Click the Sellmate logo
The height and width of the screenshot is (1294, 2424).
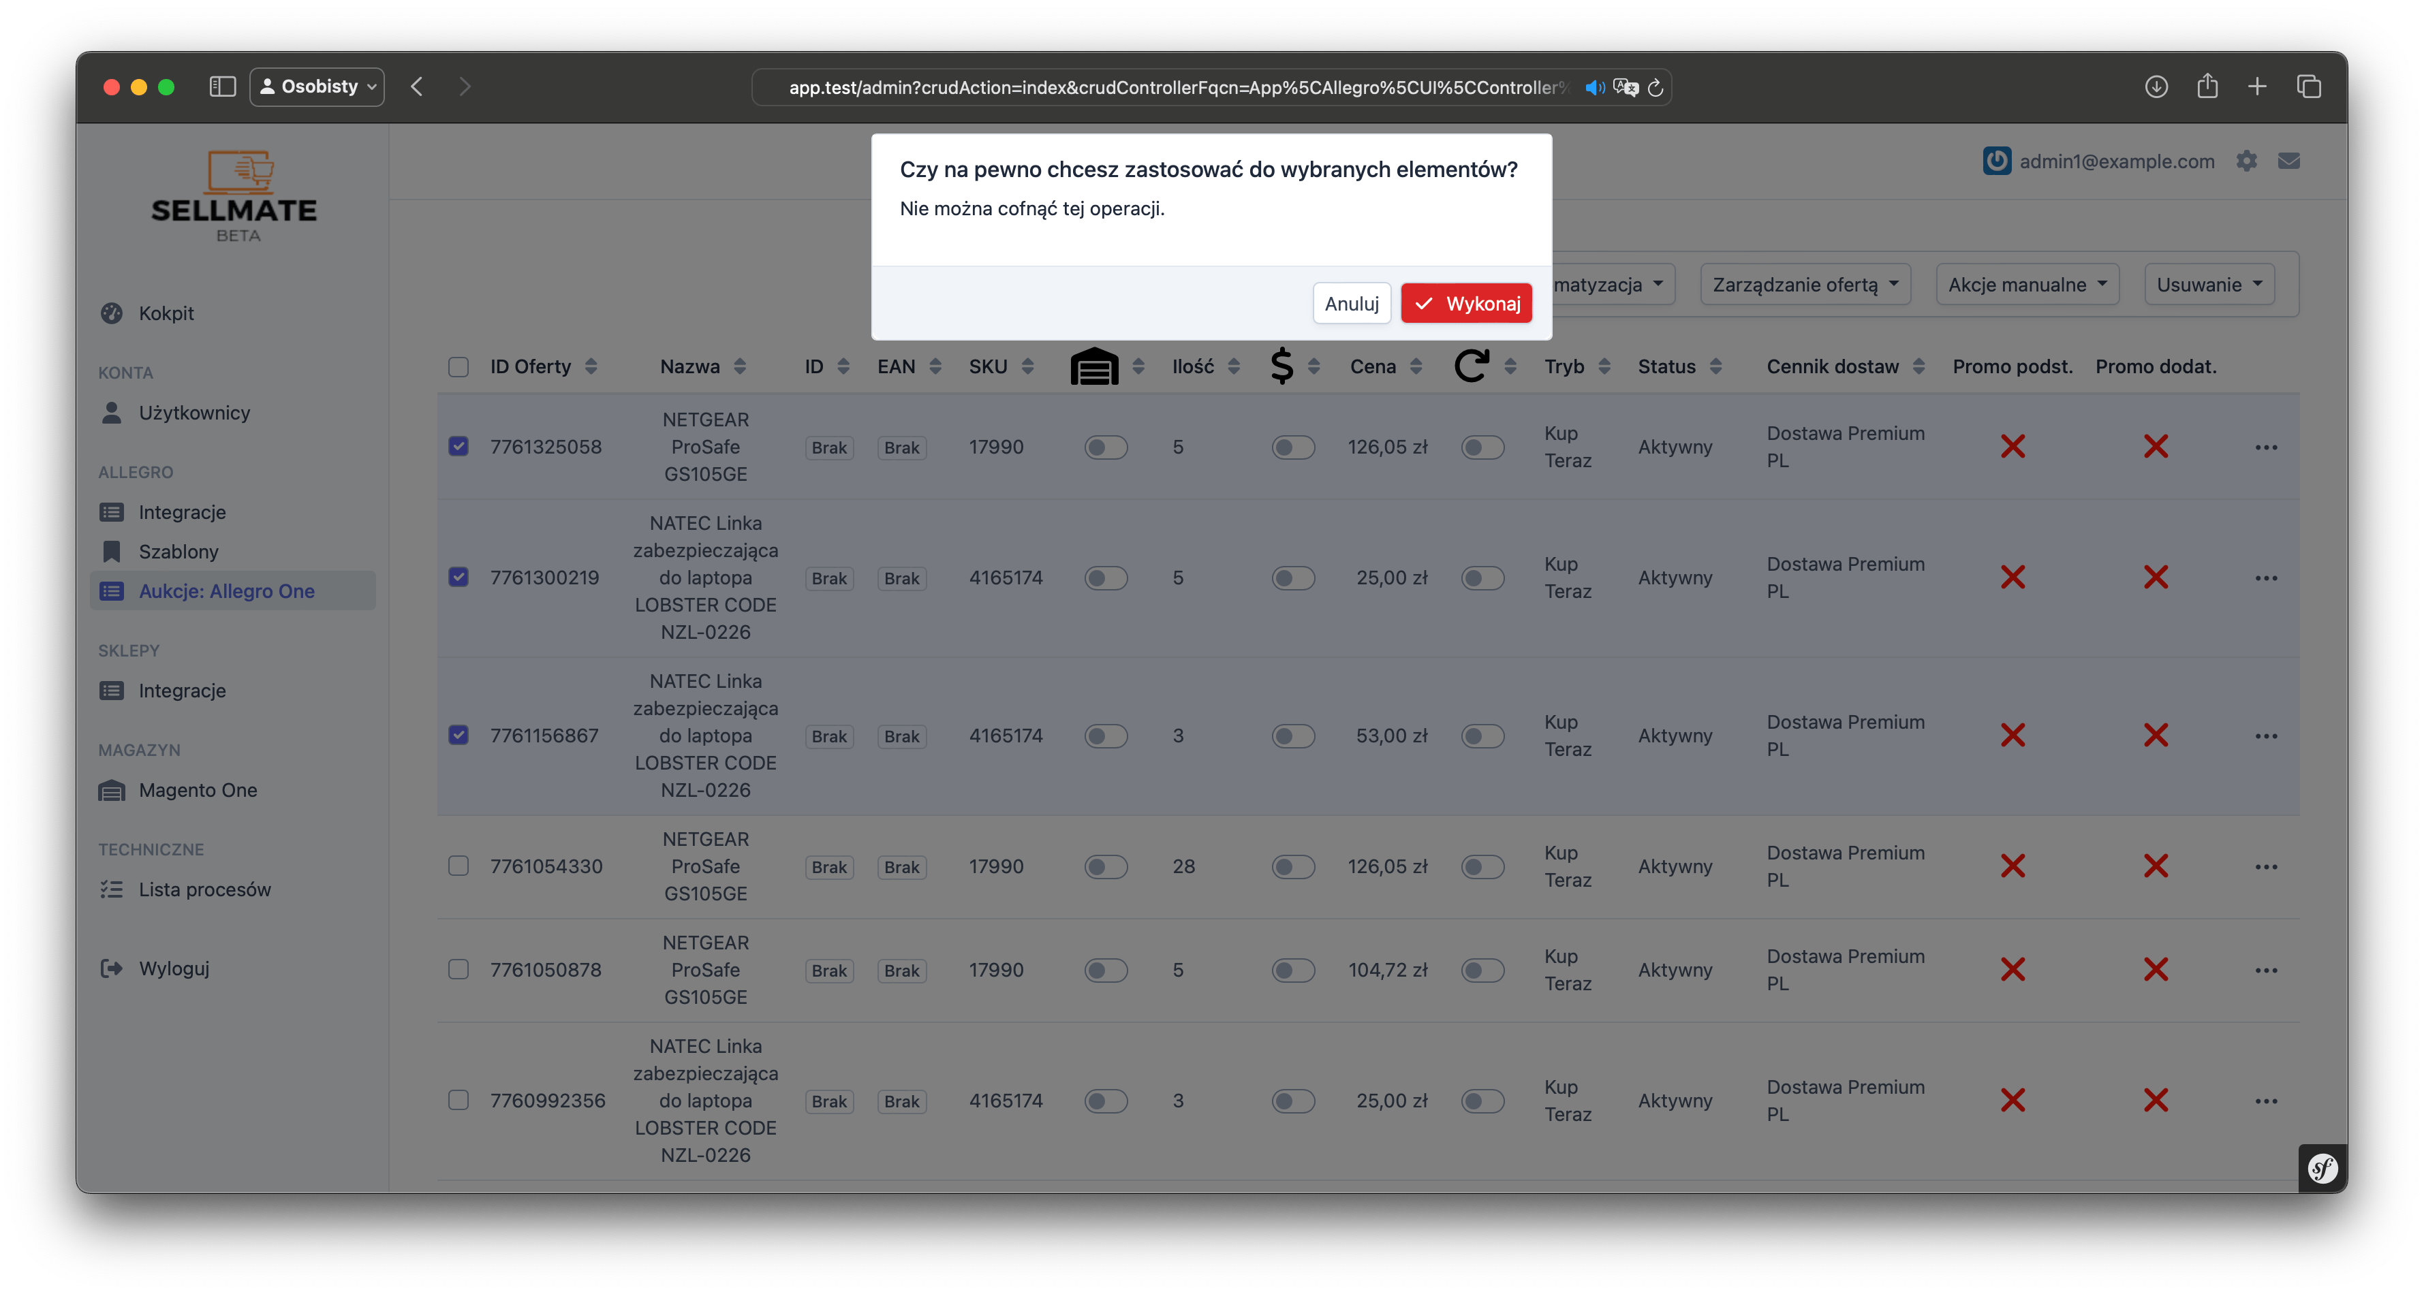[234, 195]
